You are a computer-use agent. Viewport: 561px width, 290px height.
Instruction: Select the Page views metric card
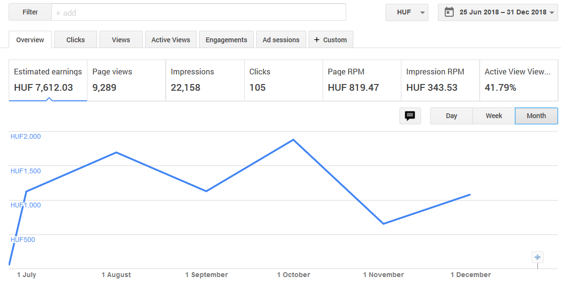point(126,80)
